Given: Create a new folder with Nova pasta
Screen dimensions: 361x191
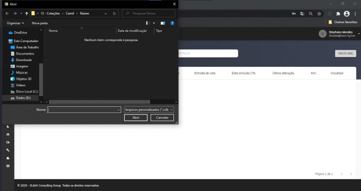Looking at the screenshot, I should [x=40, y=23].
